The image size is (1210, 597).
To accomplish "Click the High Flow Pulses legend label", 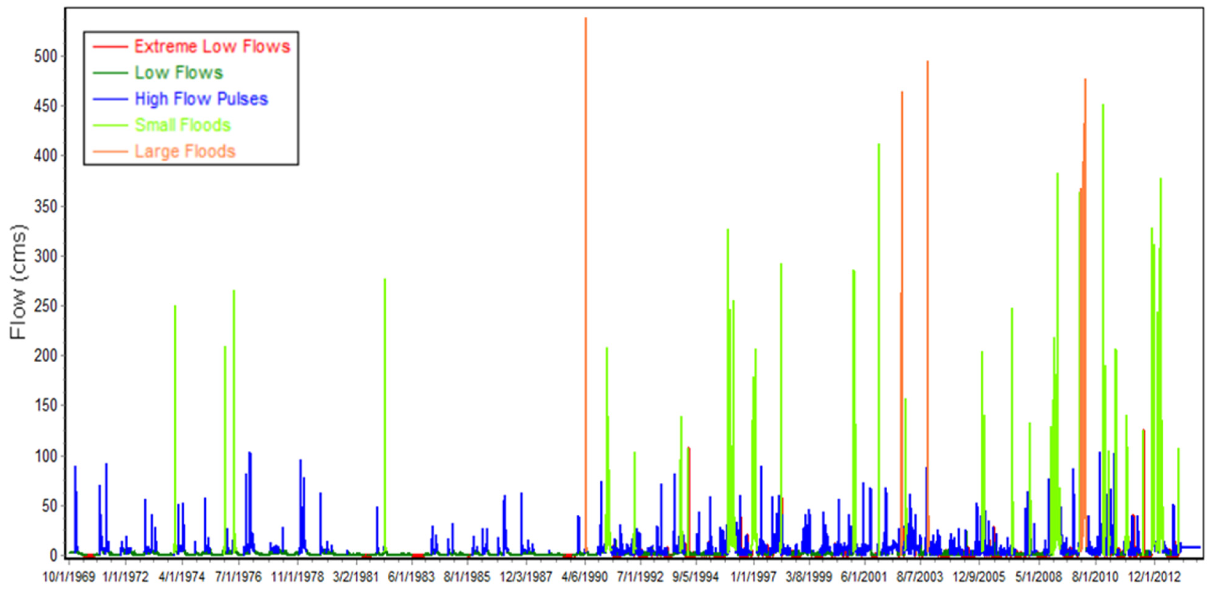I will (x=201, y=99).
